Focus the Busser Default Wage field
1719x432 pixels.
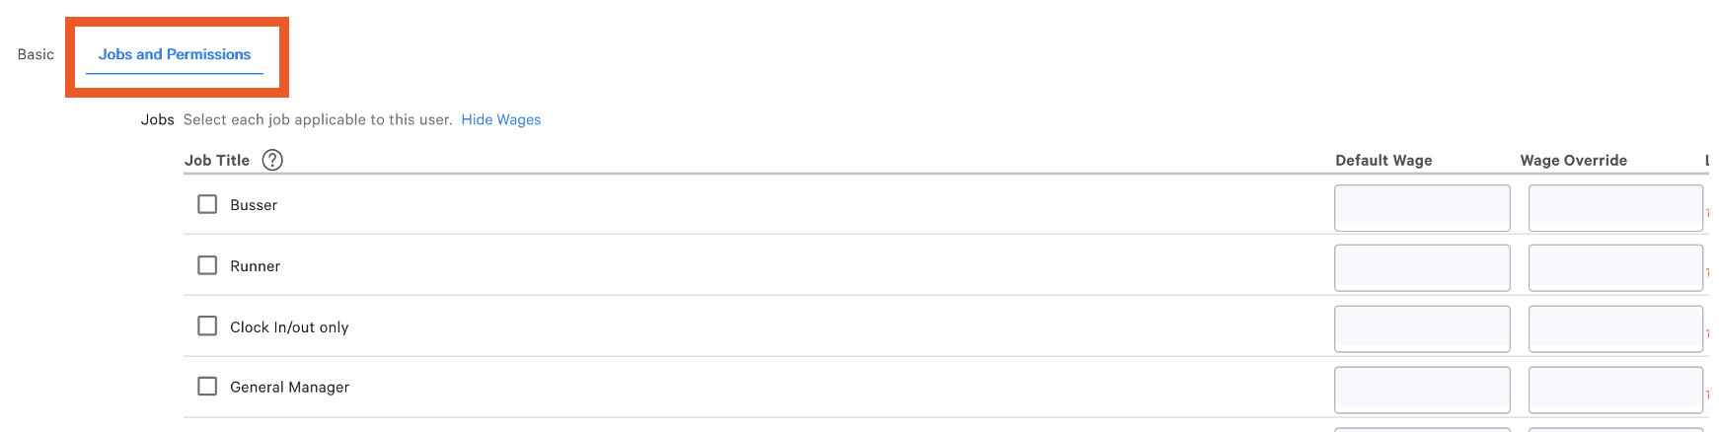(x=1421, y=208)
